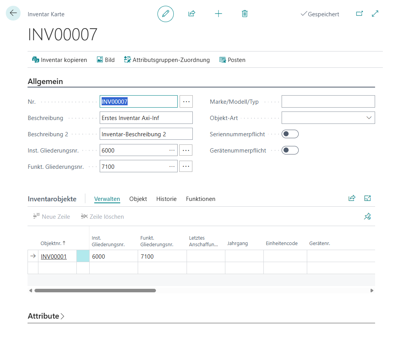
Task: Open the Funktionen menu
Action: 201,199
